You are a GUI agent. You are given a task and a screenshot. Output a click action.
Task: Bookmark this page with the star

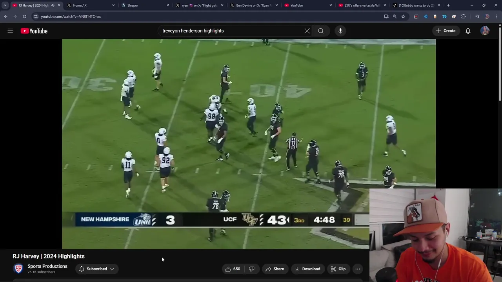(403, 16)
